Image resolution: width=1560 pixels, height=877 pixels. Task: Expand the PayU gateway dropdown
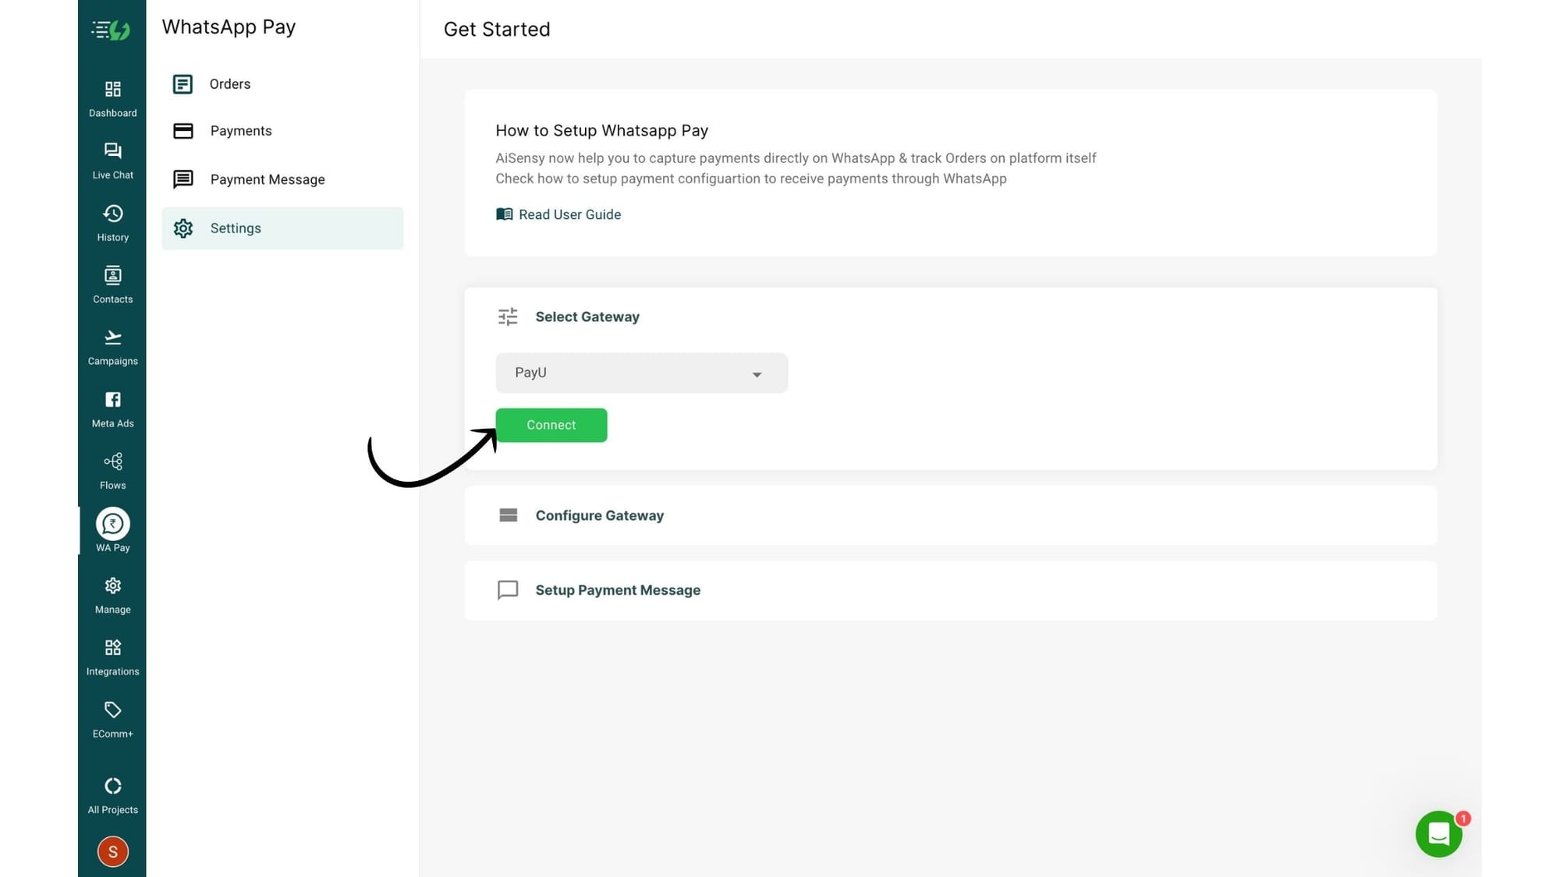(x=641, y=373)
